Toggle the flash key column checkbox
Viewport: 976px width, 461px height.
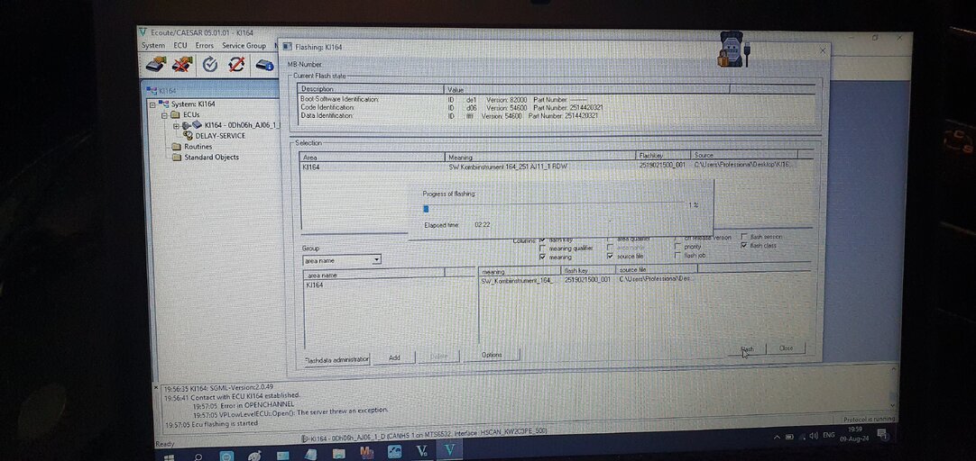click(x=543, y=240)
